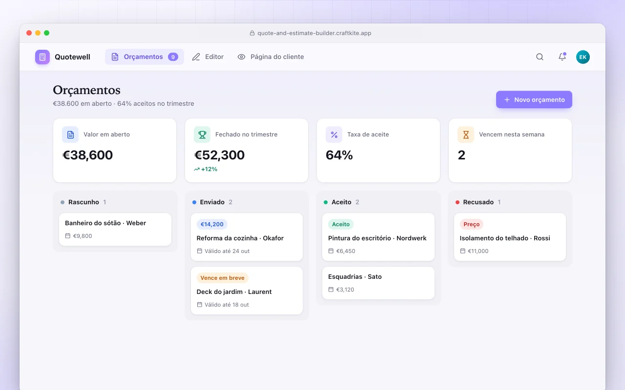Open the Isolamento do telhado · Rossi quote
Image resolution: width=625 pixels, height=390 pixels.
pyautogui.click(x=510, y=237)
